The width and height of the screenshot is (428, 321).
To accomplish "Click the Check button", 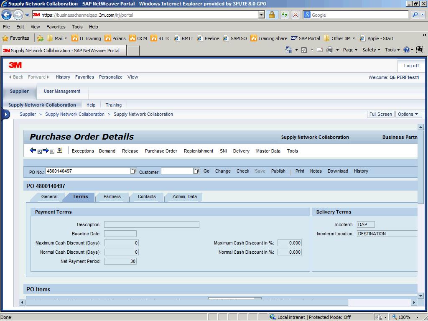I will (243, 171).
